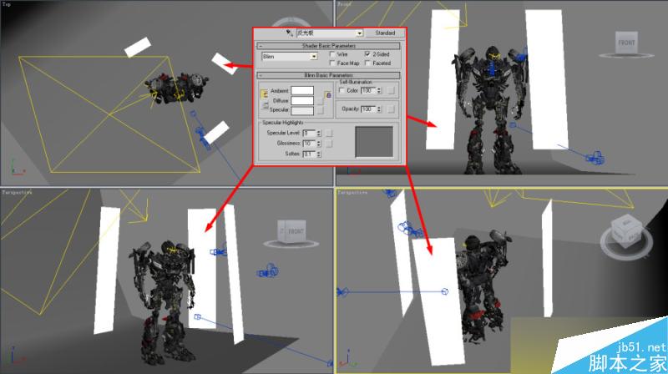Click the Glossiness value field
The image size is (668, 374).
tap(309, 143)
